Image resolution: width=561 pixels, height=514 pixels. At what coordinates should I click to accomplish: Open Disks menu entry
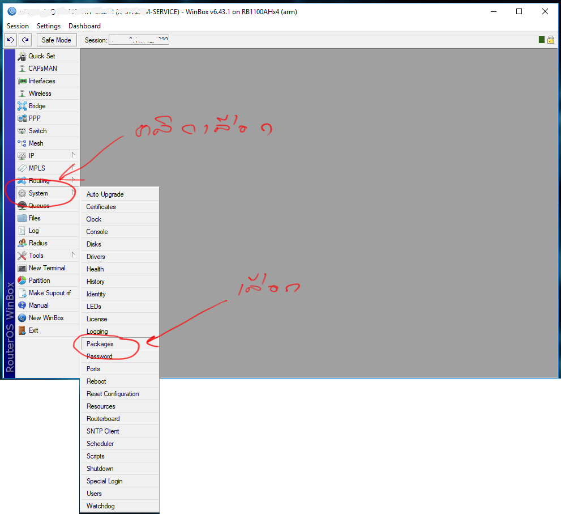click(x=120, y=244)
